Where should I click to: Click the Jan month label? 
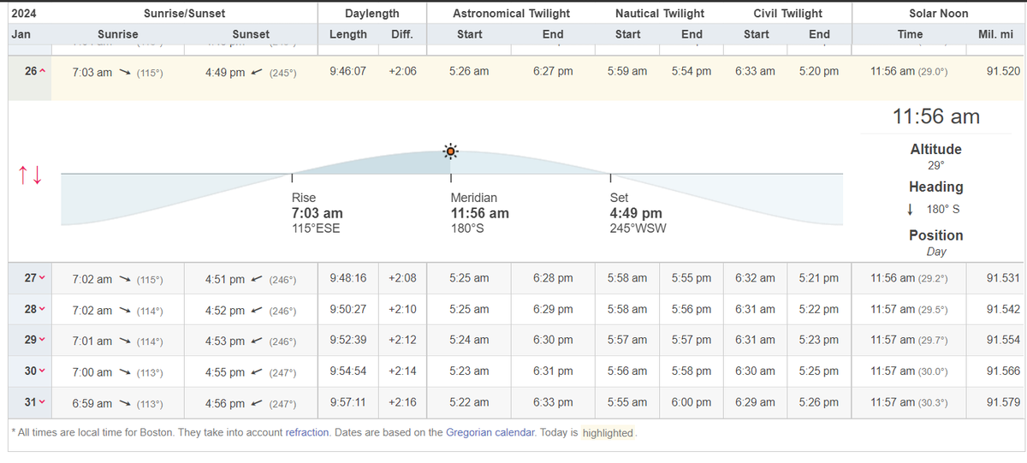[x=21, y=34]
